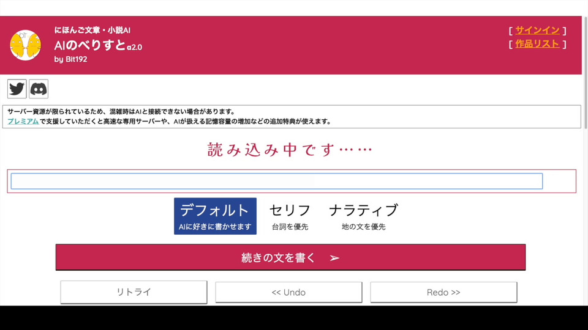
Task: Click the << Undo button
Action: pyautogui.click(x=288, y=292)
